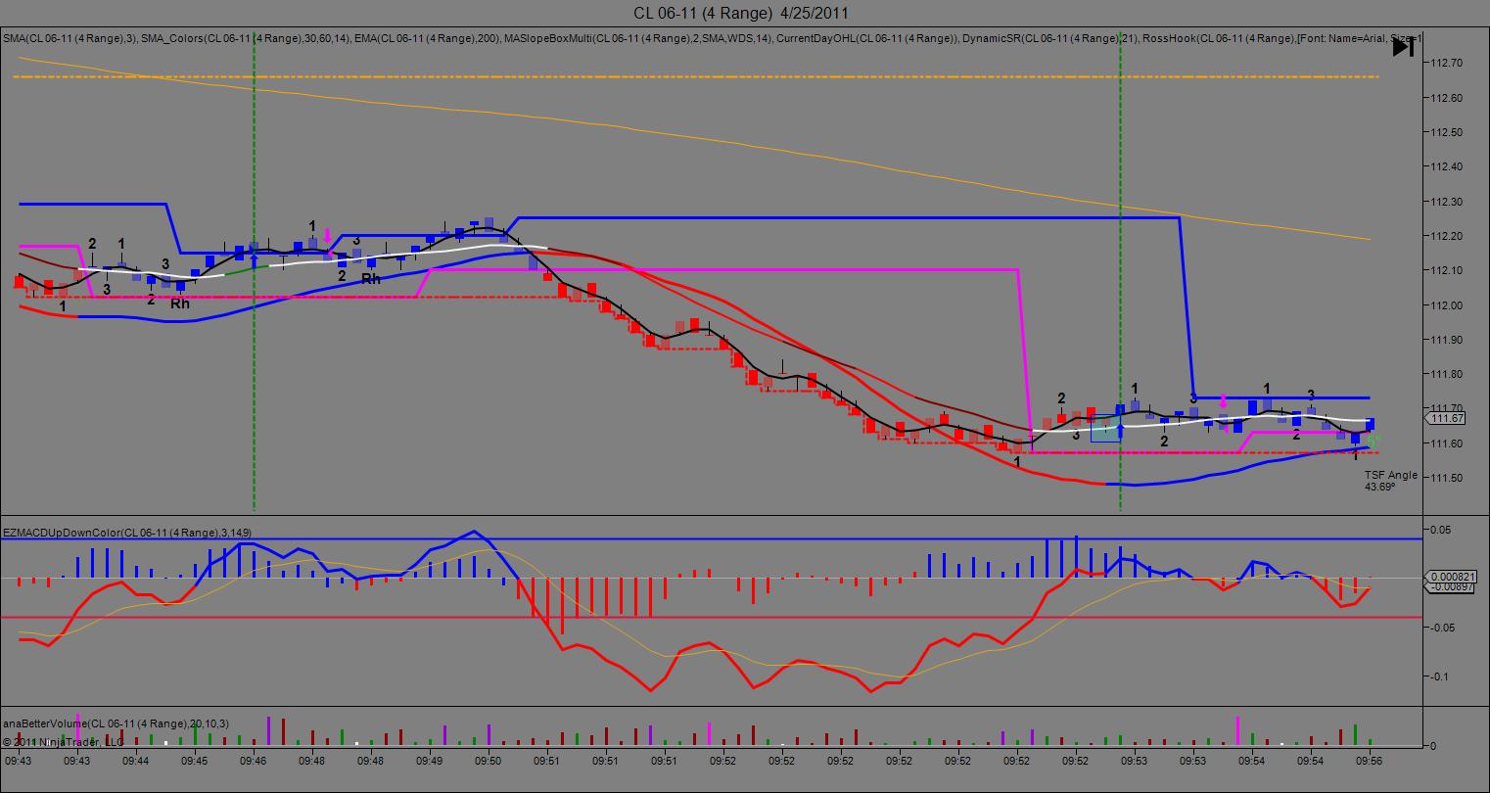The image size is (1490, 793).
Task: Click the 09:56 time axis label
Action: click(x=1369, y=760)
